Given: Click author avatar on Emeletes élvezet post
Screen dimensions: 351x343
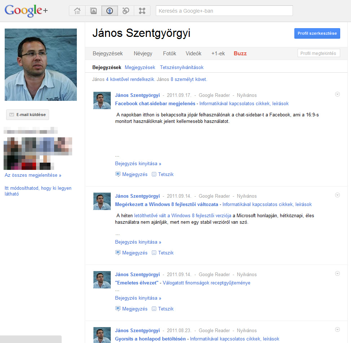Looking at the screenshot, I should coord(102,280).
